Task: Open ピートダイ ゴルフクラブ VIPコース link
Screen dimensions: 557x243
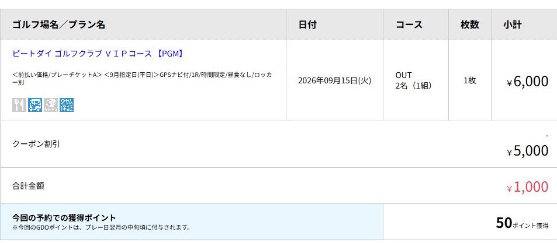Action: click(x=98, y=54)
